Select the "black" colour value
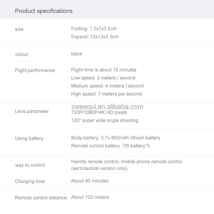This screenshot has height=214, width=214. click(x=77, y=54)
